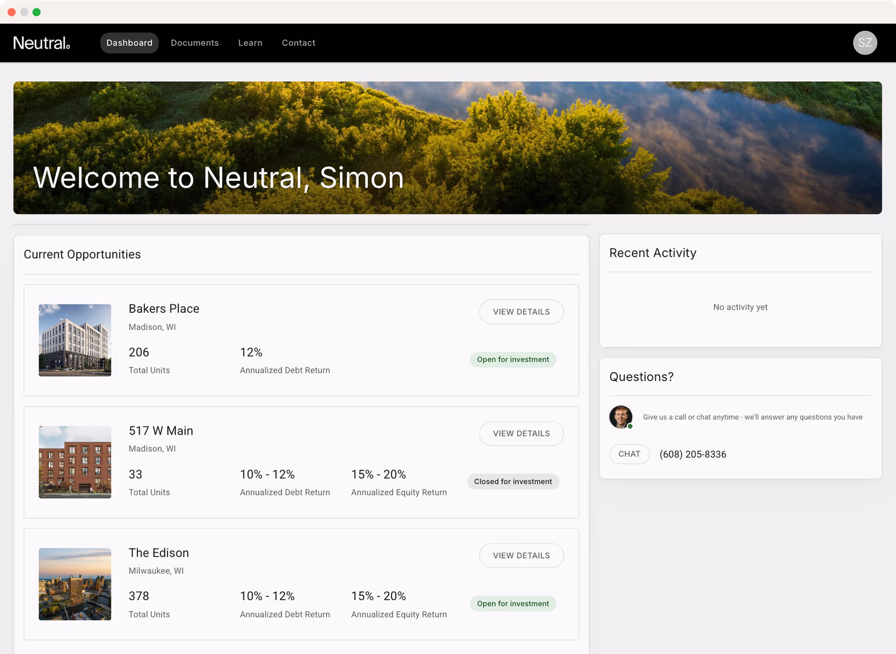The width and height of the screenshot is (896, 654).
Task: Switch to the Documents tab
Action: 195,43
